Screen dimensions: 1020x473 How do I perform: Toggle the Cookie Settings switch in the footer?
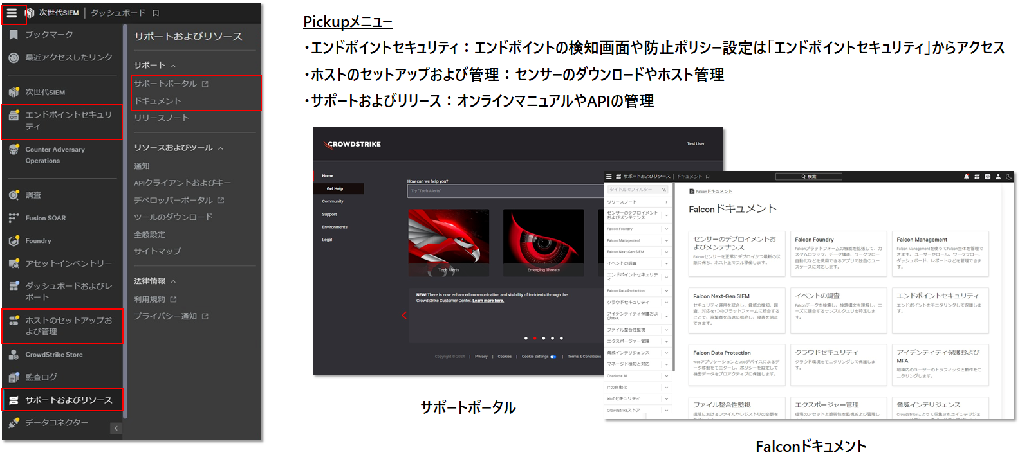point(553,357)
